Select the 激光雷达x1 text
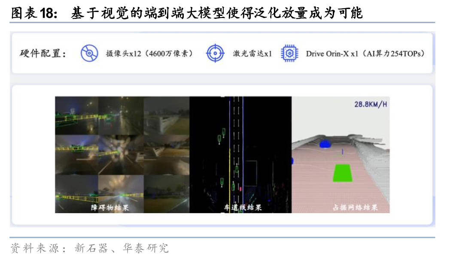 point(252,54)
